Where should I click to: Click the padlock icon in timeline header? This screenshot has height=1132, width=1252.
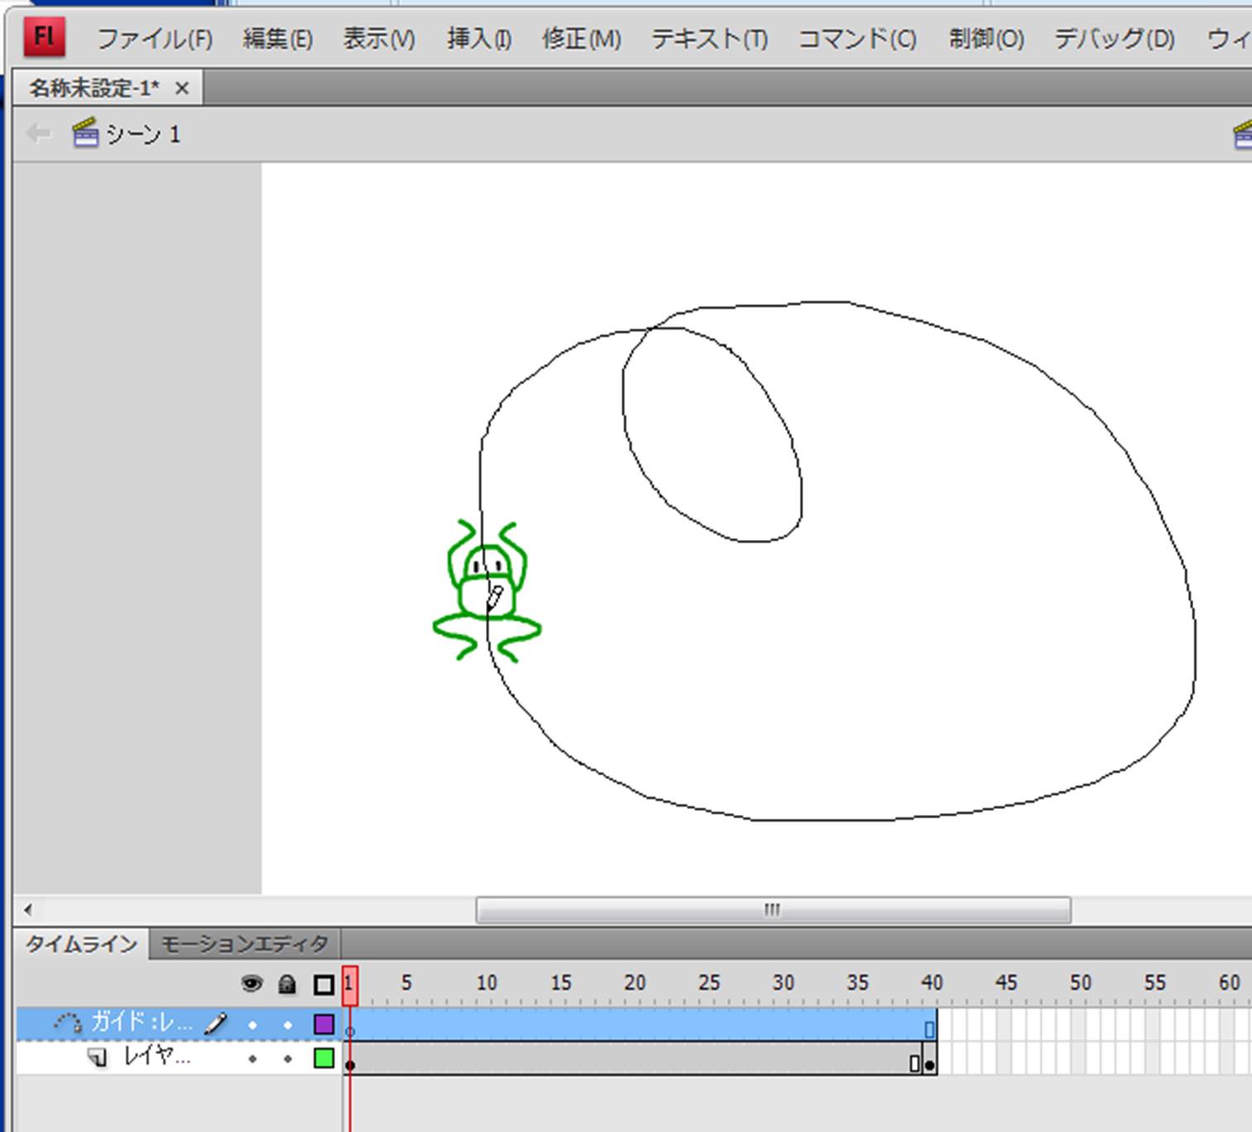click(x=287, y=984)
